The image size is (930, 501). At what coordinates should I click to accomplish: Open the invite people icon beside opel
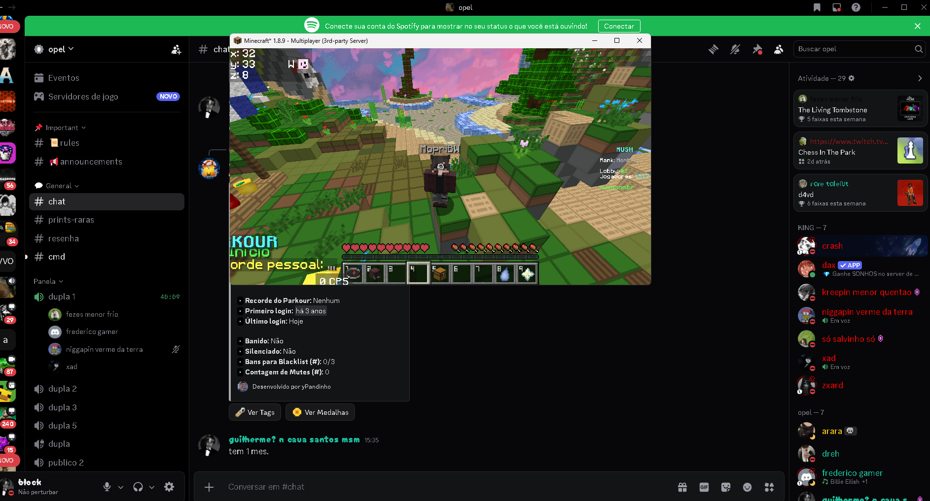pos(176,49)
